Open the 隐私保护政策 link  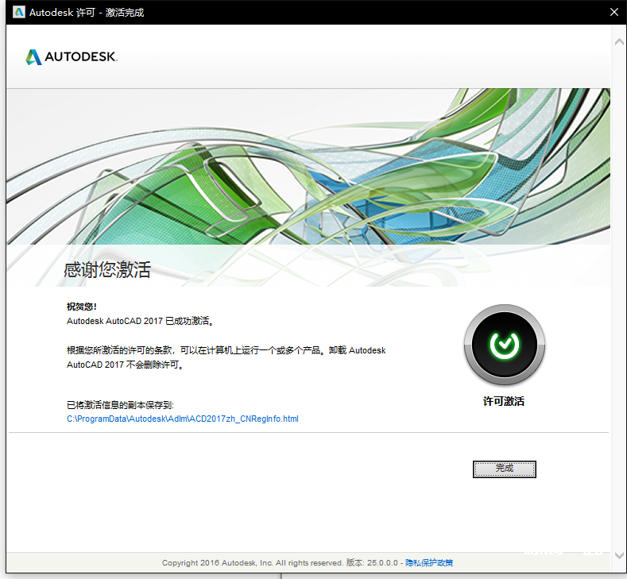[x=429, y=563]
